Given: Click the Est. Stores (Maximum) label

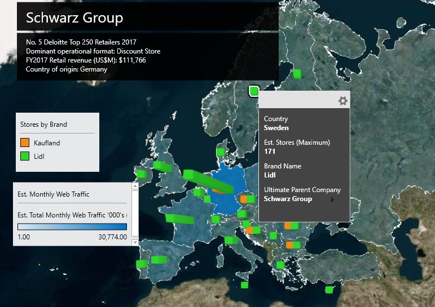Looking at the screenshot, I should (297, 143).
